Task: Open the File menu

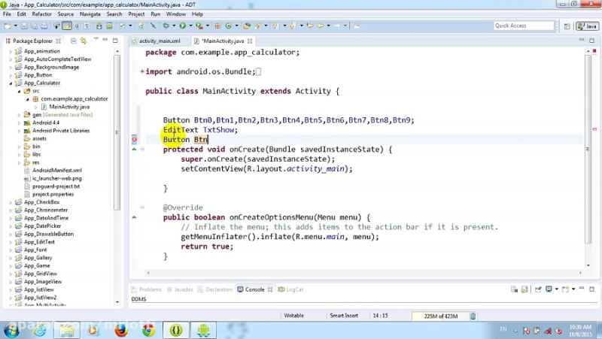Action: 7,14
